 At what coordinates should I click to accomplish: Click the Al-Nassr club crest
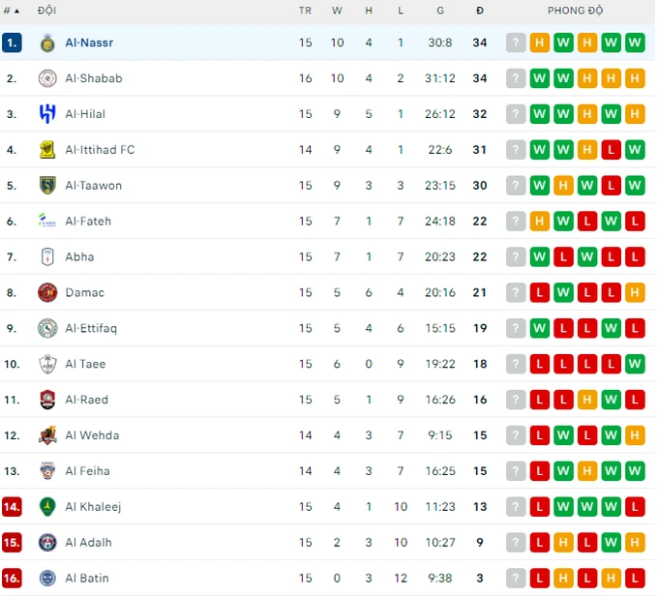point(47,43)
